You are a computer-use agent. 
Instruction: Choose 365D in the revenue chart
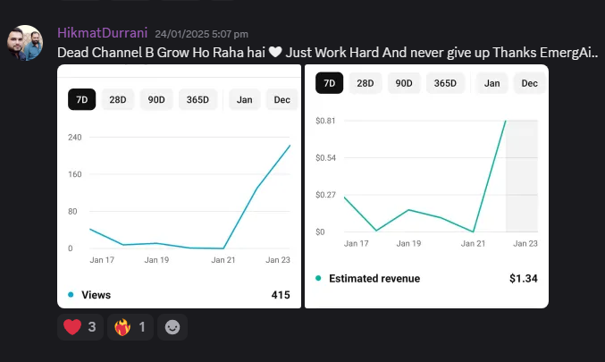point(445,83)
